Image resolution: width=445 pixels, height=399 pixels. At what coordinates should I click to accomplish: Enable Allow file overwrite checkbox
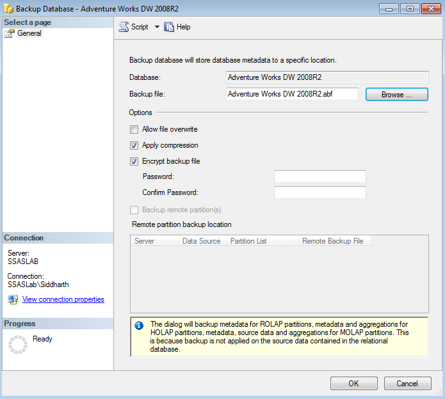coord(134,130)
